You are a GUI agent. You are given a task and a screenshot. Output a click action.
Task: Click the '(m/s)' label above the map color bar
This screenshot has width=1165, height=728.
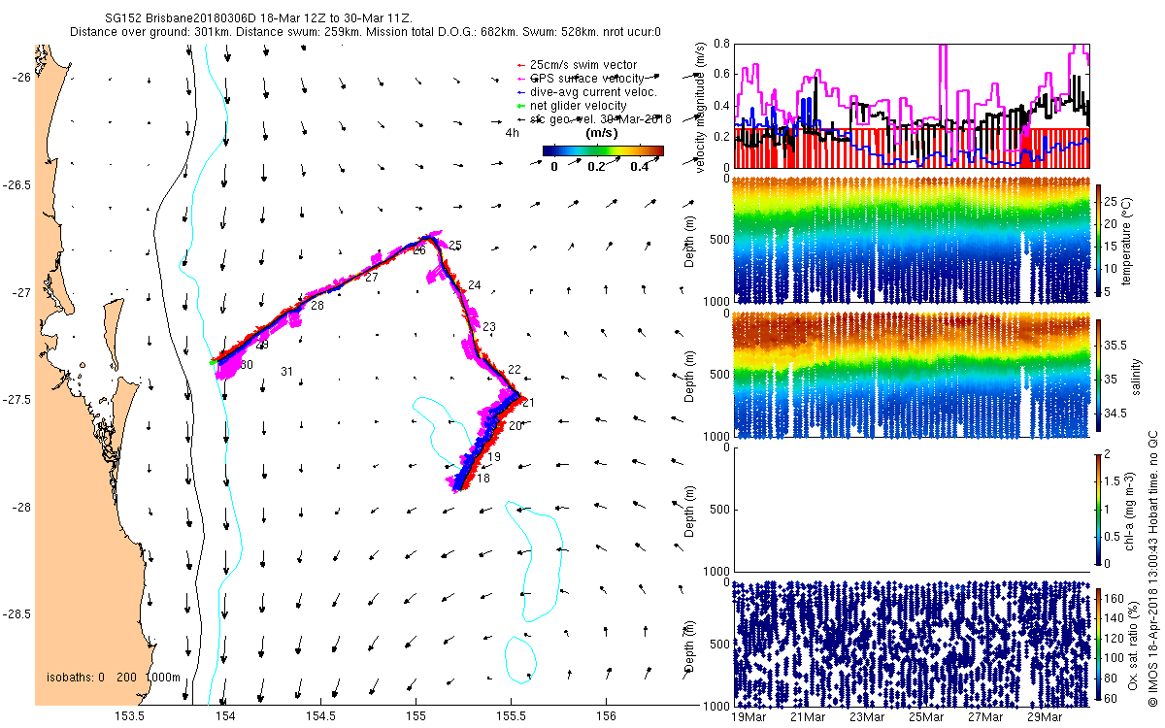pos(602,133)
